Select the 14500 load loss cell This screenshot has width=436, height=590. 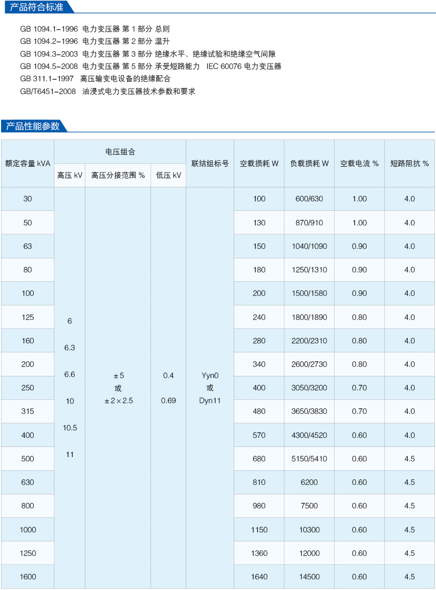pyautogui.click(x=309, y=577)
